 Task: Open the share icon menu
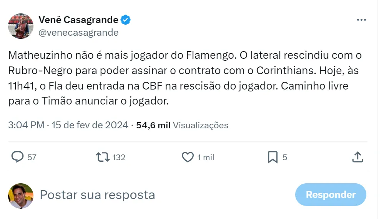click(x=357, y=157)
